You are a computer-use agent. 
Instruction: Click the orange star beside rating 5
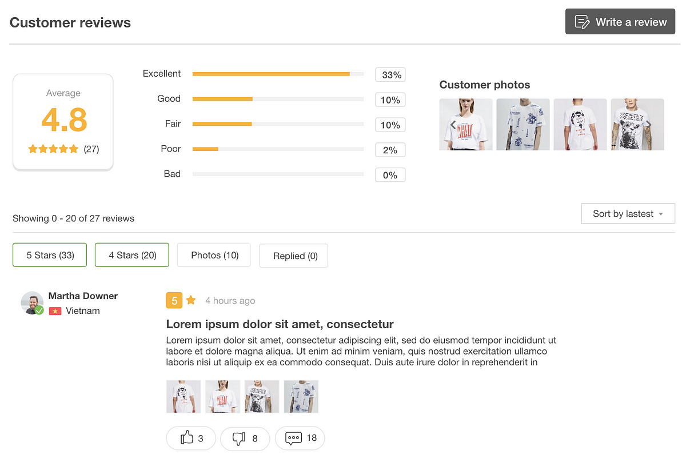(x=191, y=300)
